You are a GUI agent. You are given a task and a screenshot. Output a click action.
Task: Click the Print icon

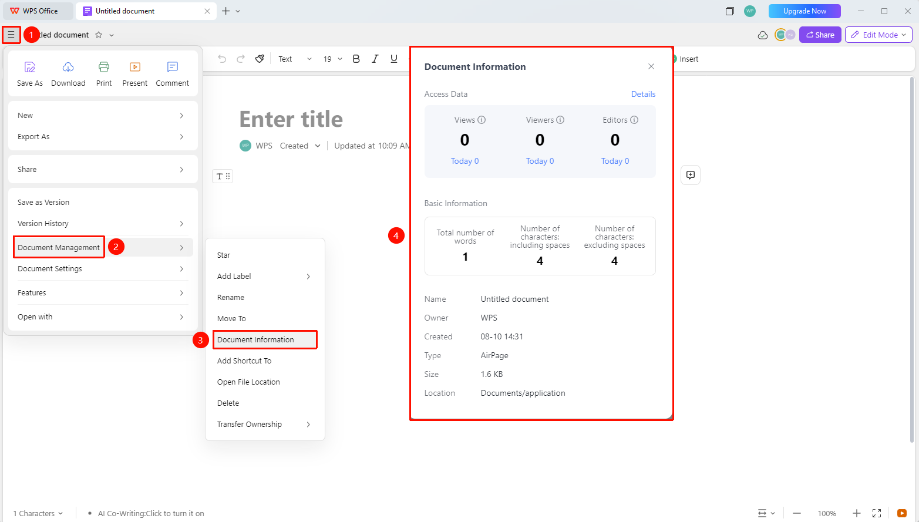(x=104, y=67)
